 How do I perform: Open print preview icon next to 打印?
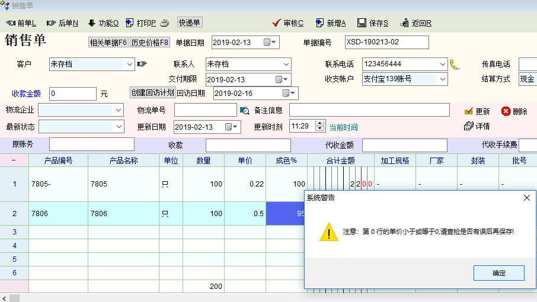(x=165, y=23)
